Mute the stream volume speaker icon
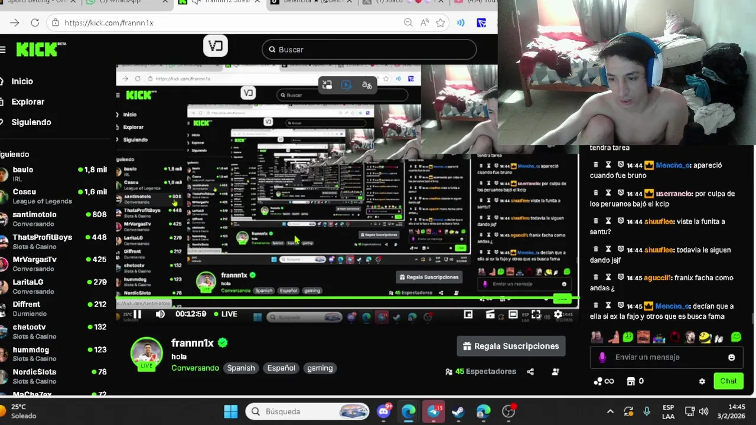 pos(160,314)
